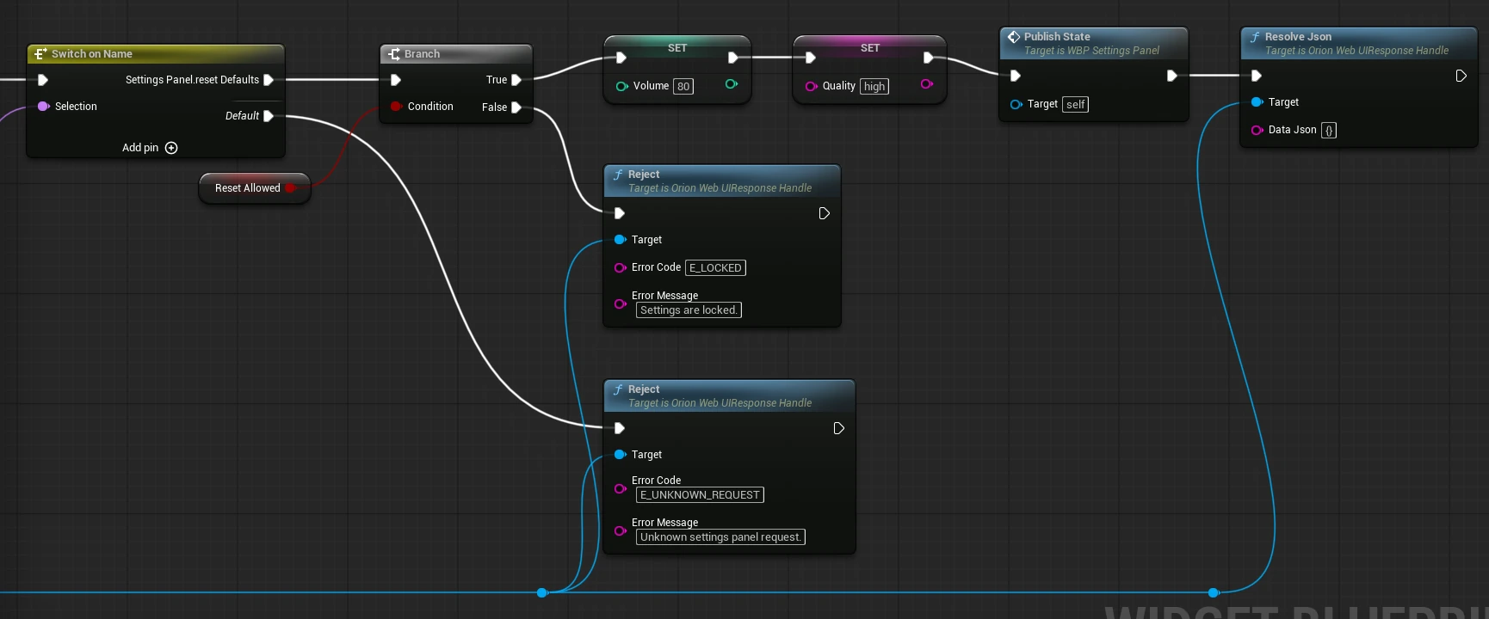Viewport: 1489px width, 619px height.
Task: Click the E_UNKNOWN_REQUEST Reject function icon
Action: point(618,389)
